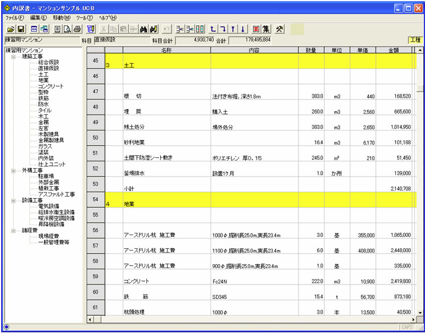This screenshot has width=425, height=334.
Task: Select 電気設備 in the tree
Action: tap(49, 206)
